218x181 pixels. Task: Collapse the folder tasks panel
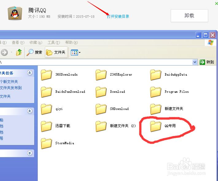tap(29, 73)
